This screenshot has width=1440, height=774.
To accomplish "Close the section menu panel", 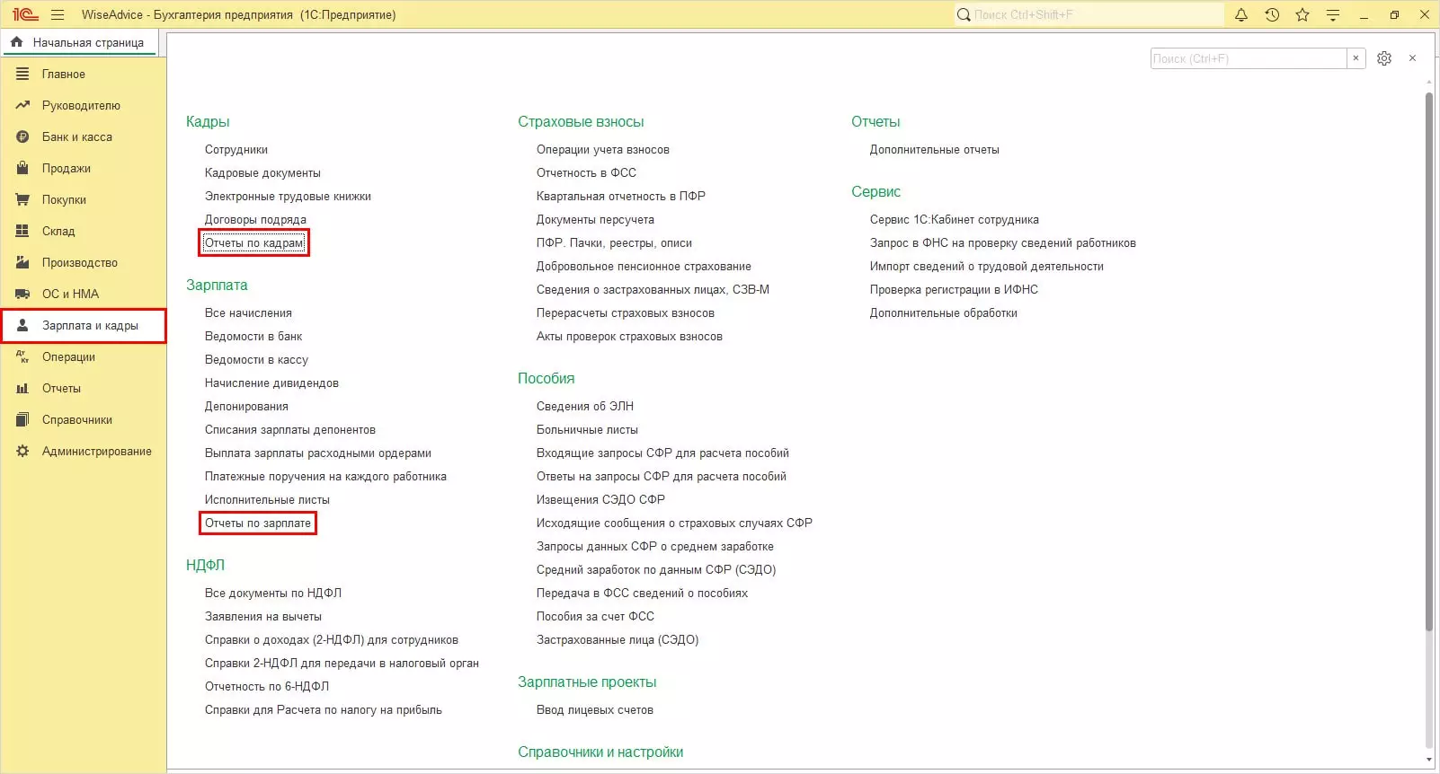I will (x=1413, y=58).
